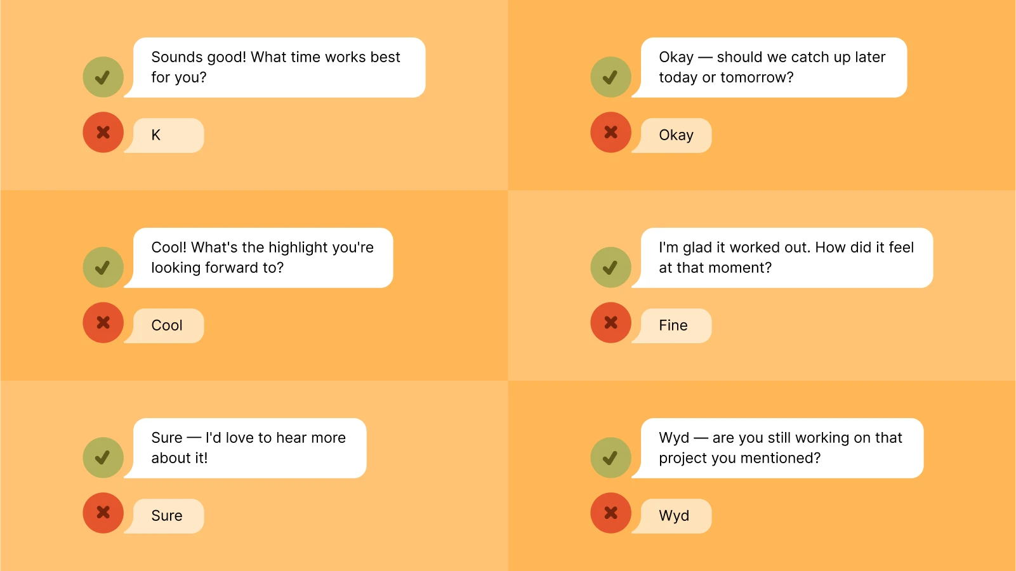The height and width of the screenshot is (571, 1016).
Task: Select the "I'm glad it worked out" bubble
Action: pos(786,258)
